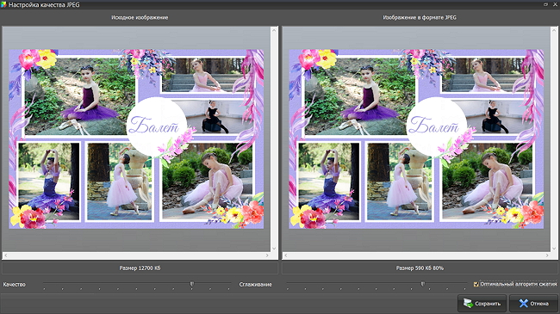The height and width of the screenshot is (314, 560).
Task: Click the Сглаживание label
Action: (x=255, y=285)
